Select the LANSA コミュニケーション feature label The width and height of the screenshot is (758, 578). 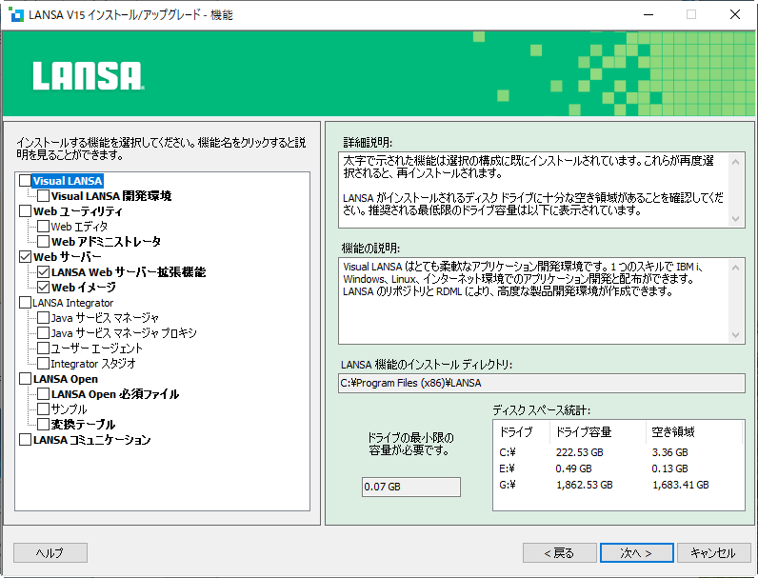[x=91, y=440]
